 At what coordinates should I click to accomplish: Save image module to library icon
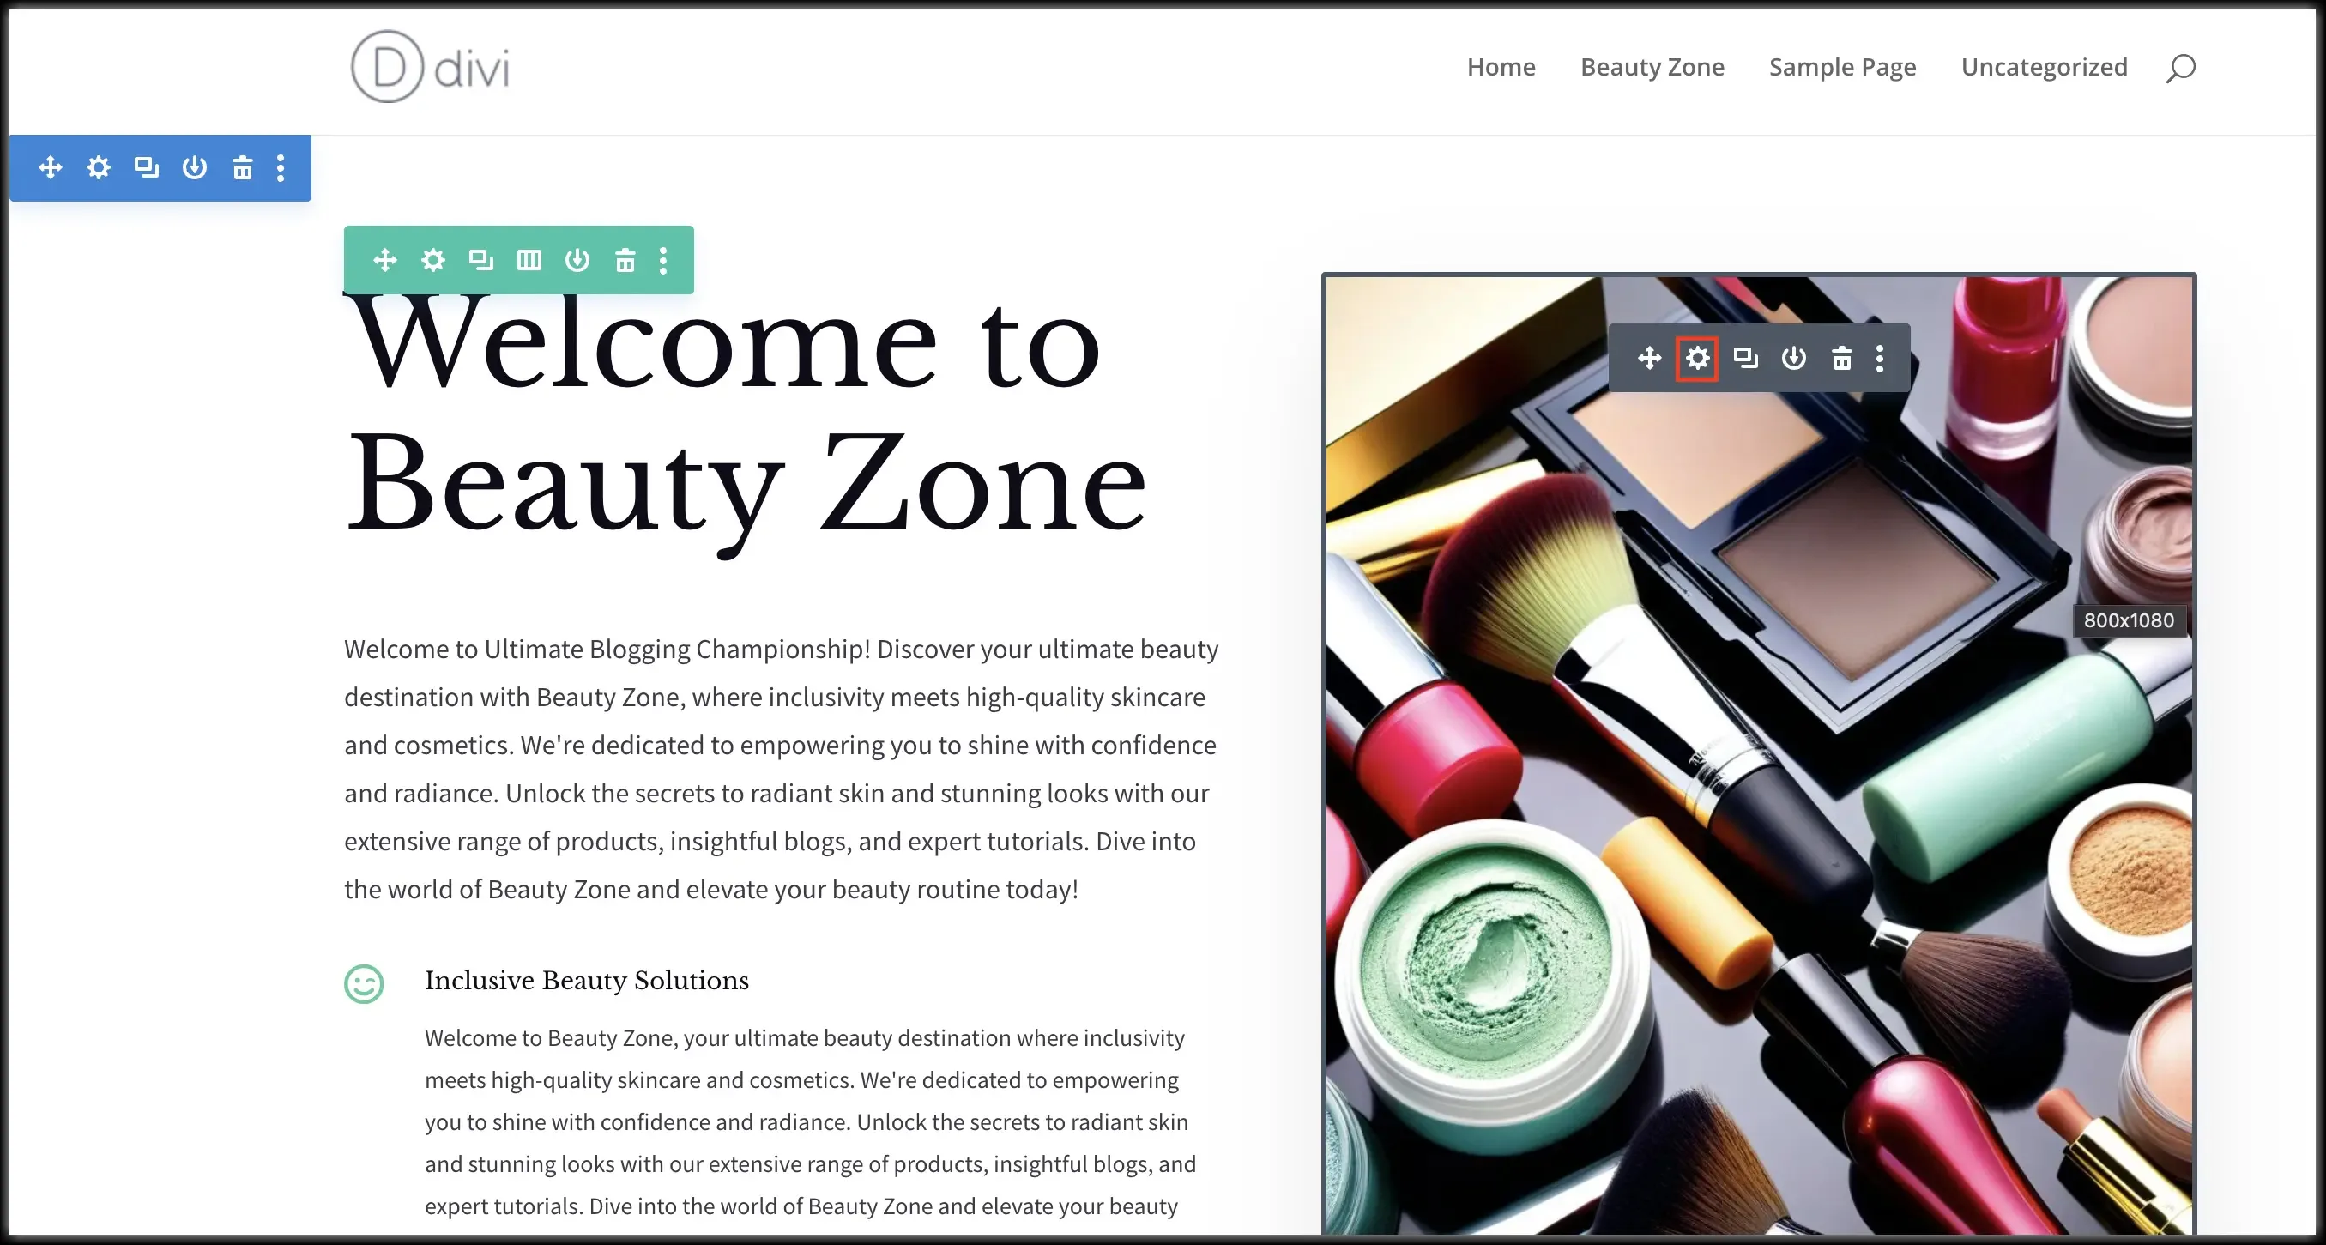1793,358
